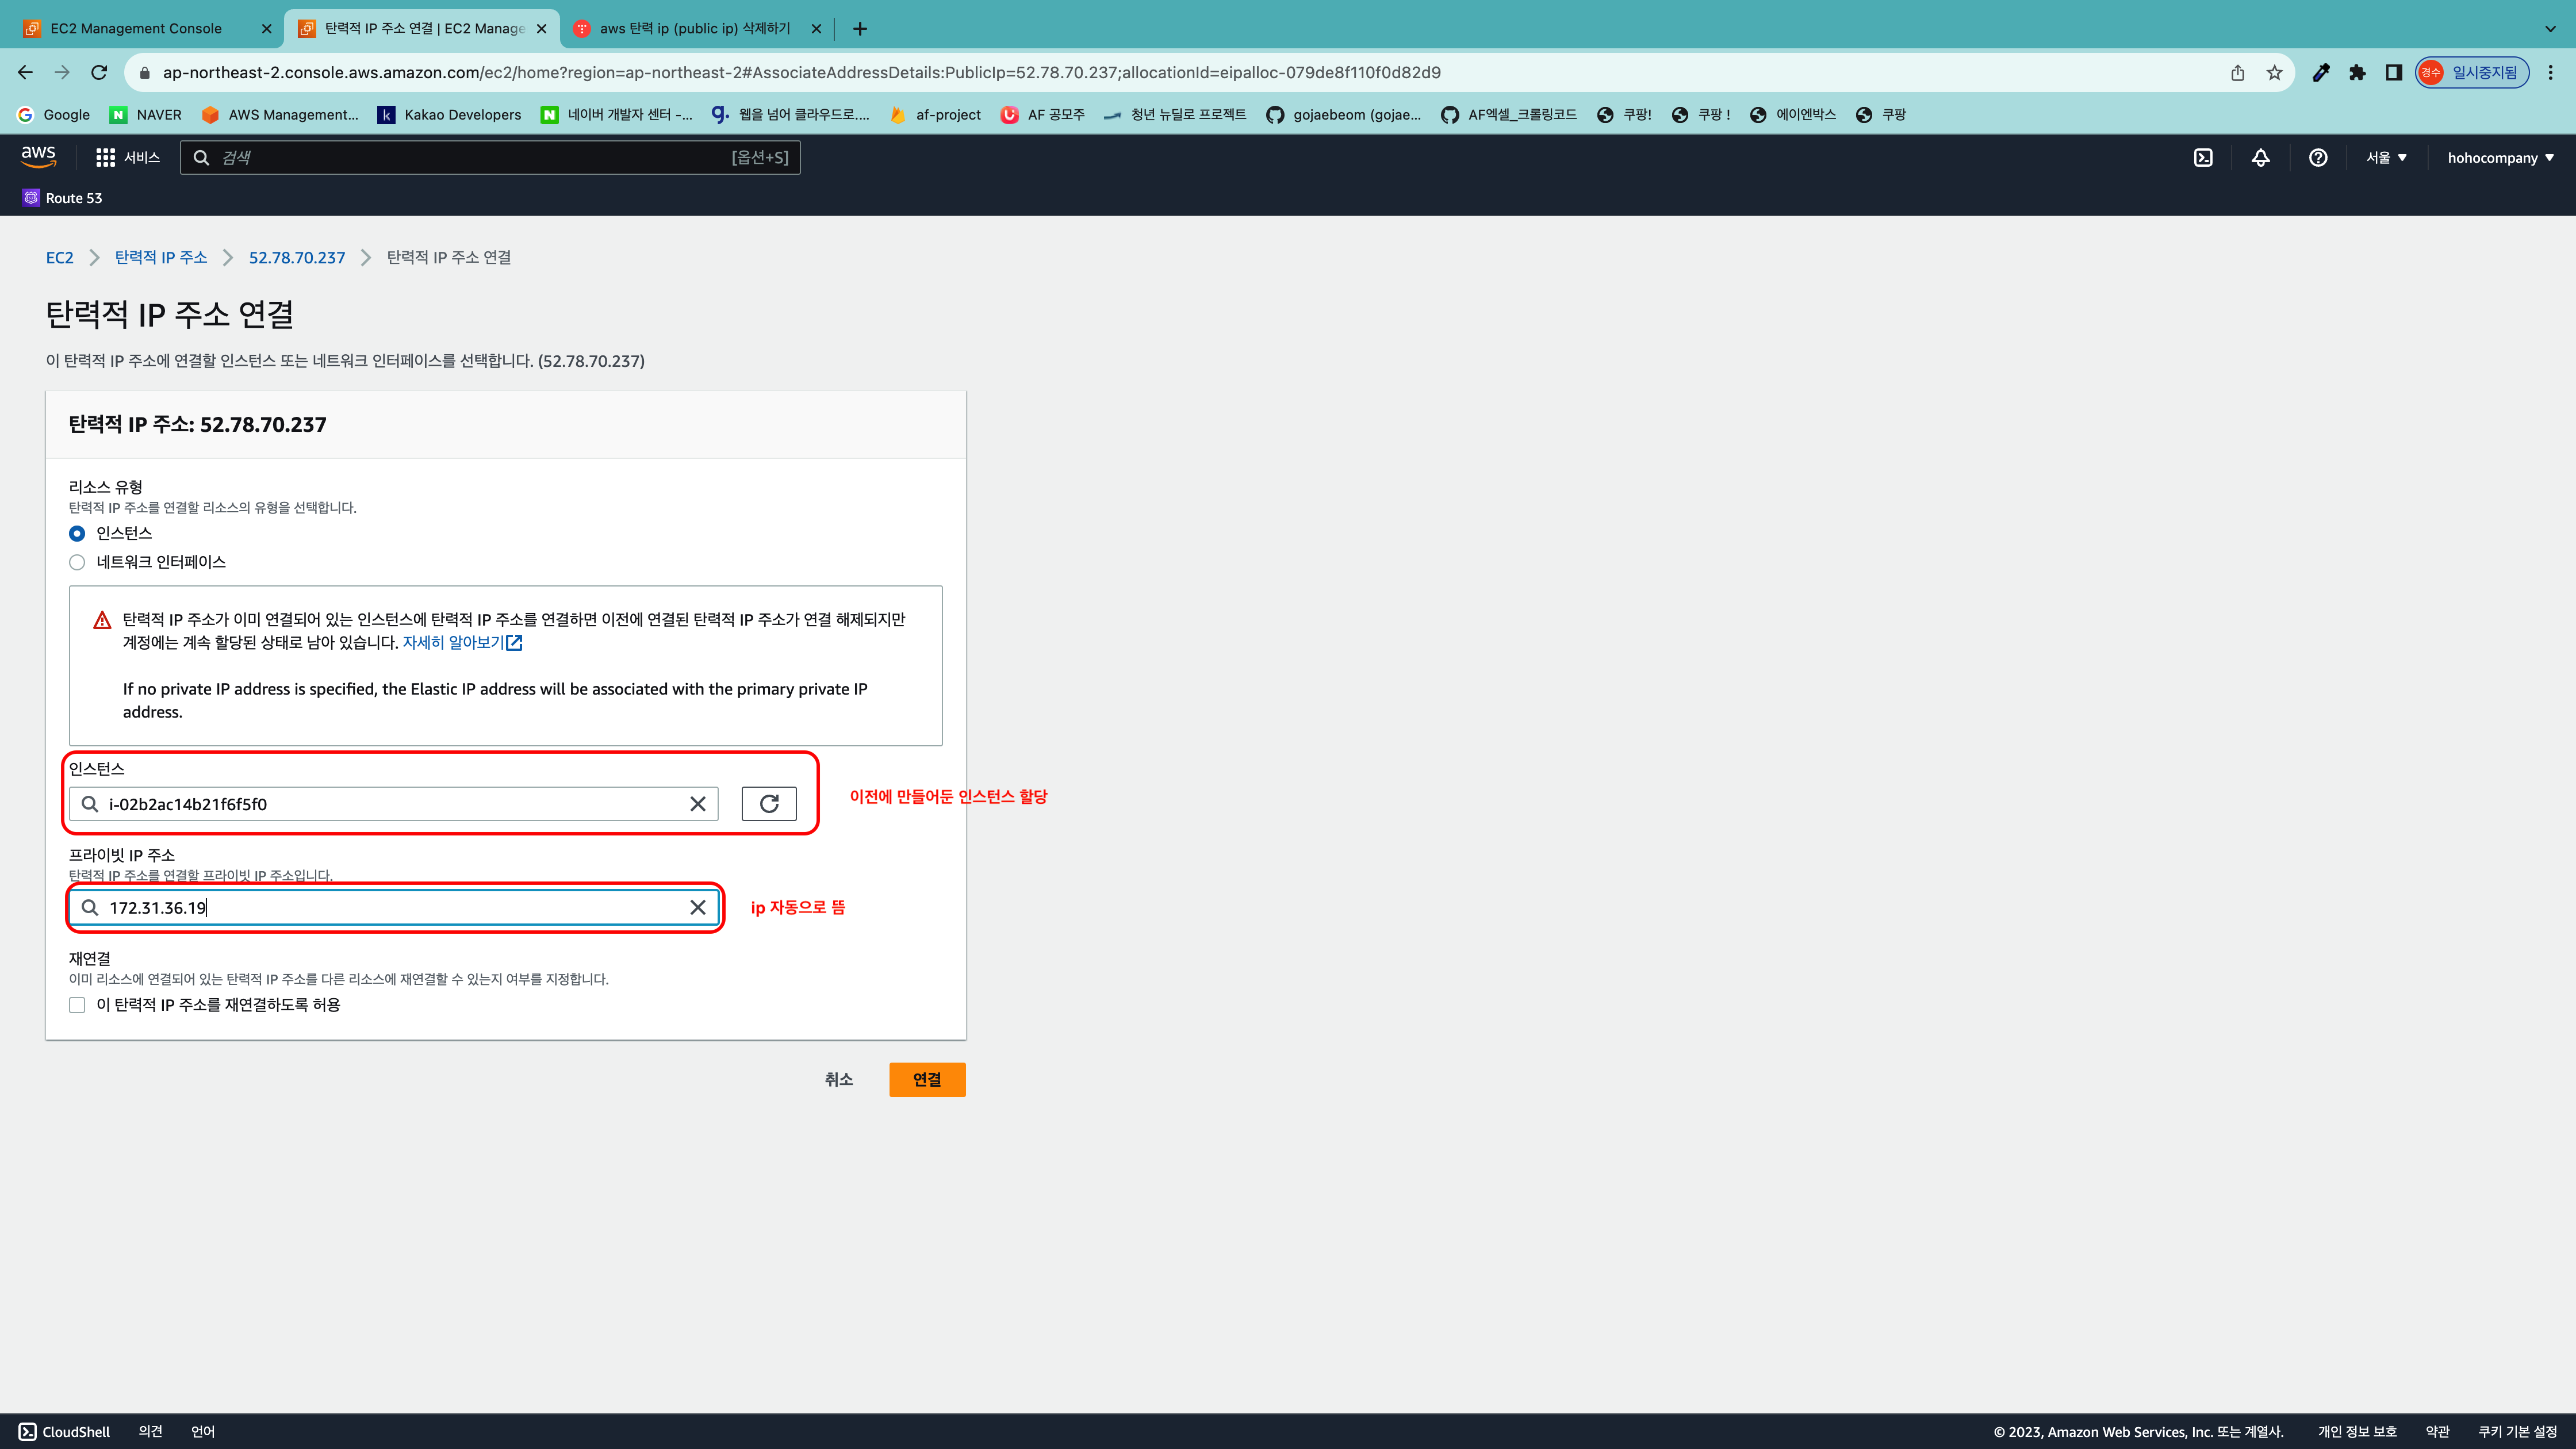Open the services grid menu
Image resolution: width=2576 pixels, height=1449 pixels.
coord(105,158)
